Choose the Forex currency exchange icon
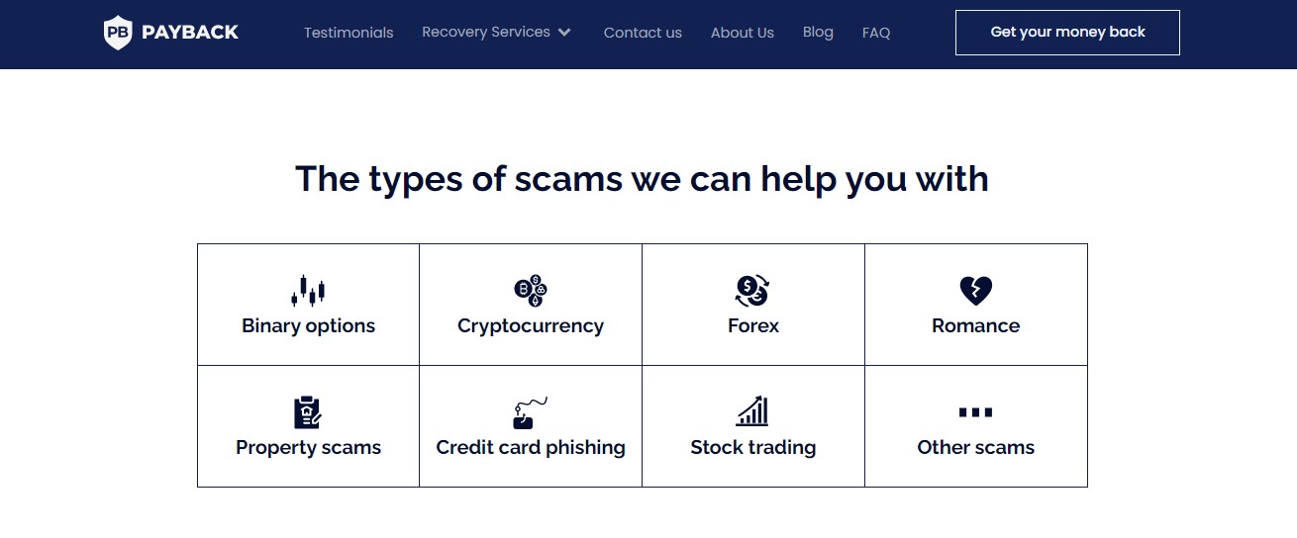The height and width of the screenshot is (538, 1297). click(x=752, y=291)
